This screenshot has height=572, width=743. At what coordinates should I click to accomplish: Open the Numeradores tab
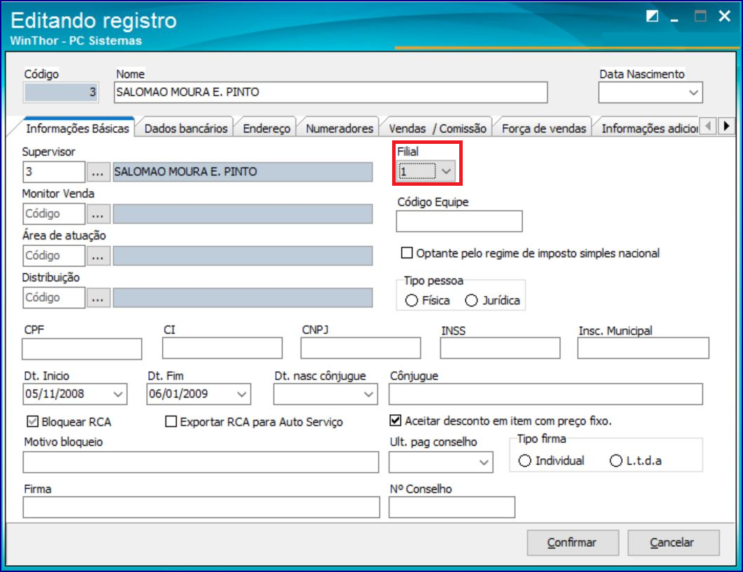click(x=339, y=129)
